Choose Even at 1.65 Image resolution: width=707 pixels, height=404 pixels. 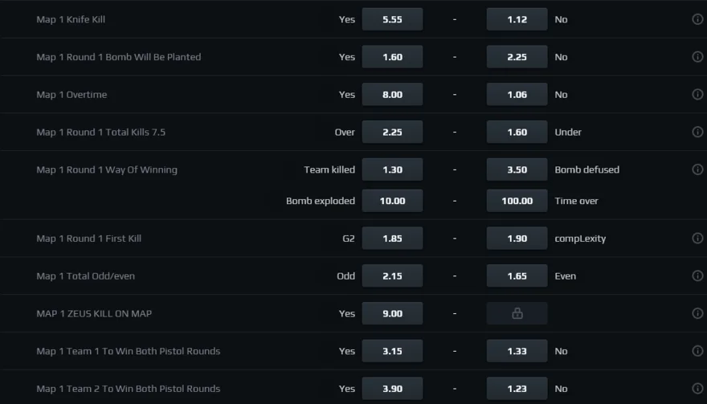click(x=517, y=276)
